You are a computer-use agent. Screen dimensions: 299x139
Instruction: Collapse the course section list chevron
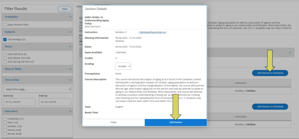(290, 52)
